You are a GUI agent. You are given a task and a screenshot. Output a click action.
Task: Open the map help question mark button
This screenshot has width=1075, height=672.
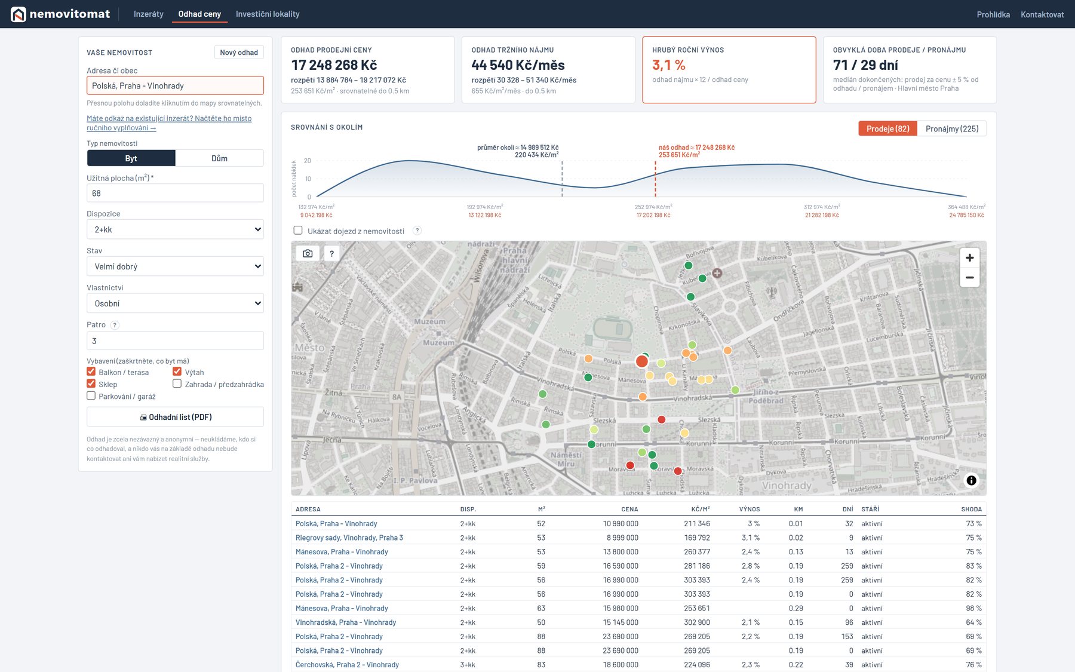pyautogui.click(x=331, y=253)
